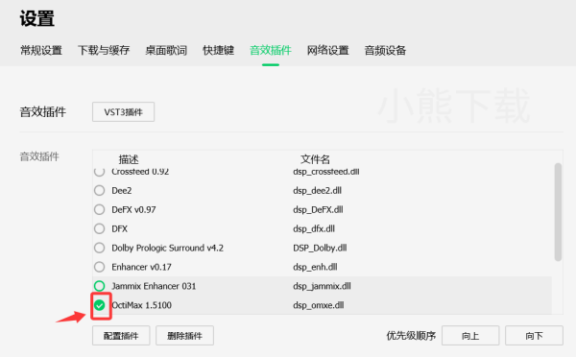
Task: Select the Enhancer v0.17 description text
Action: pyautogui.click(x=141, y=267)
